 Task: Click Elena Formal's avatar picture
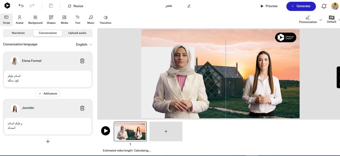pyautogui.click(x=15, y=61)
